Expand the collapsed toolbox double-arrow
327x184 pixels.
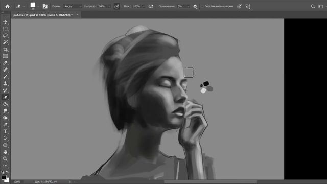click(3, 12)
